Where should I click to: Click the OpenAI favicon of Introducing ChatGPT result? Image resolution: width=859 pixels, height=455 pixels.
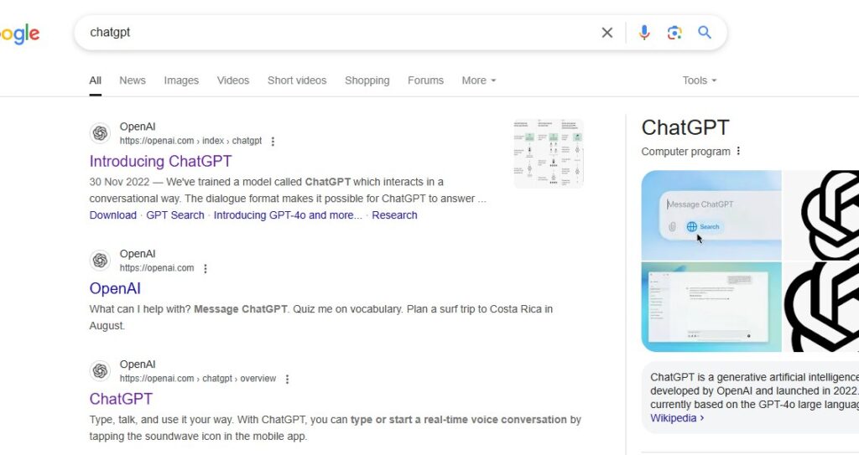tap(101, 133)
